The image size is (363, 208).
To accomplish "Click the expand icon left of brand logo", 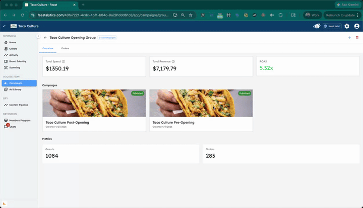I will pos(4,26).
